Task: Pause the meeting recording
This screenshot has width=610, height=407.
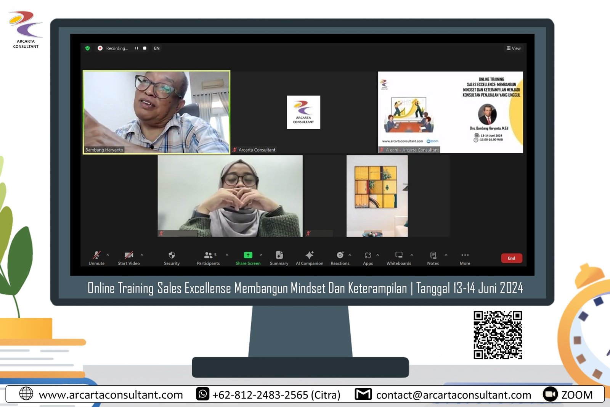Action: point(136,48)
